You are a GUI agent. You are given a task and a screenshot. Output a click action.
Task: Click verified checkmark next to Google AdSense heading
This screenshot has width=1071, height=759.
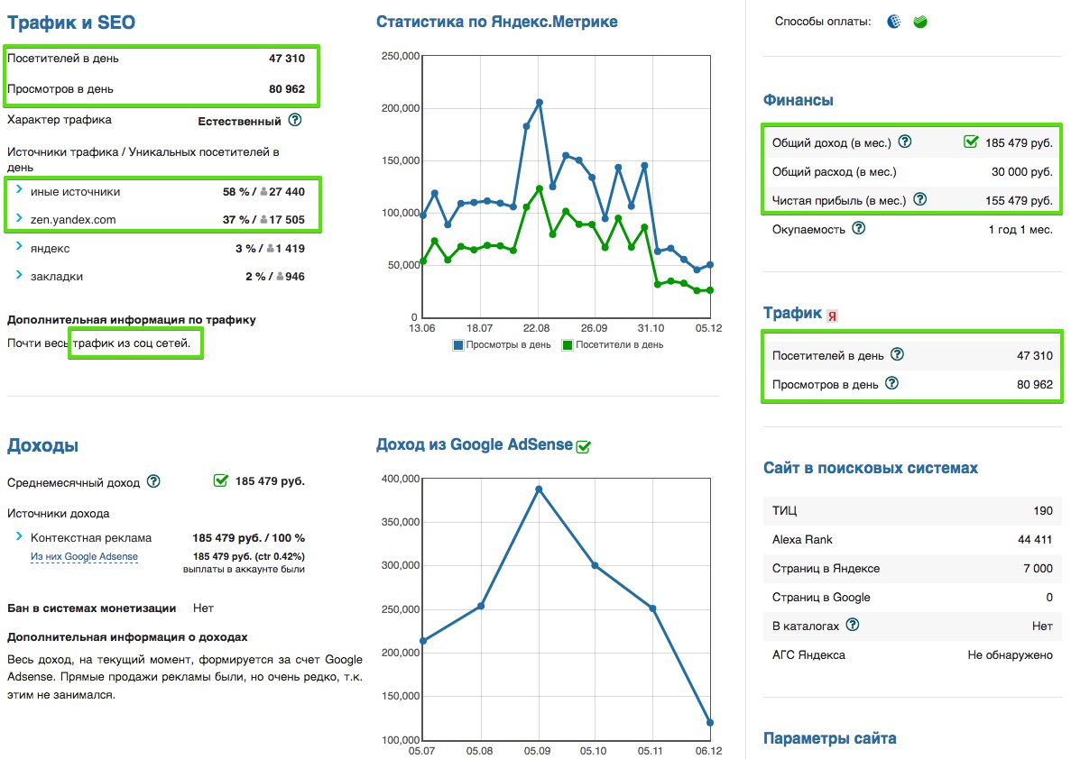[x=583, y=446]
